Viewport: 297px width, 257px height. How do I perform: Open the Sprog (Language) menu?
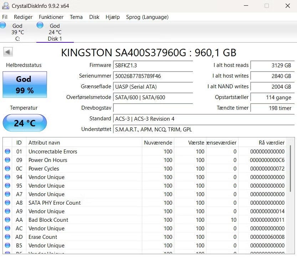point(147,17)
